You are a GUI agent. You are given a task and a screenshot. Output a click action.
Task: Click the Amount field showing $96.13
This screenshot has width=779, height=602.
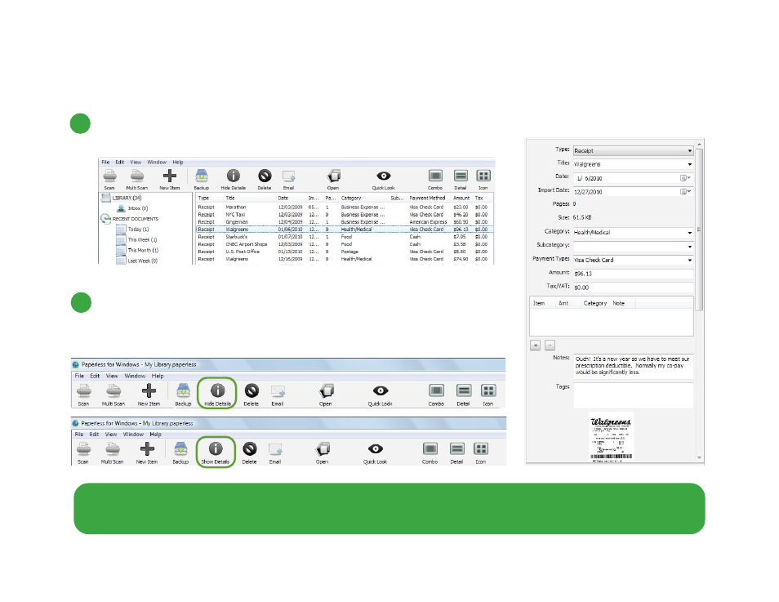click(633, 274)
